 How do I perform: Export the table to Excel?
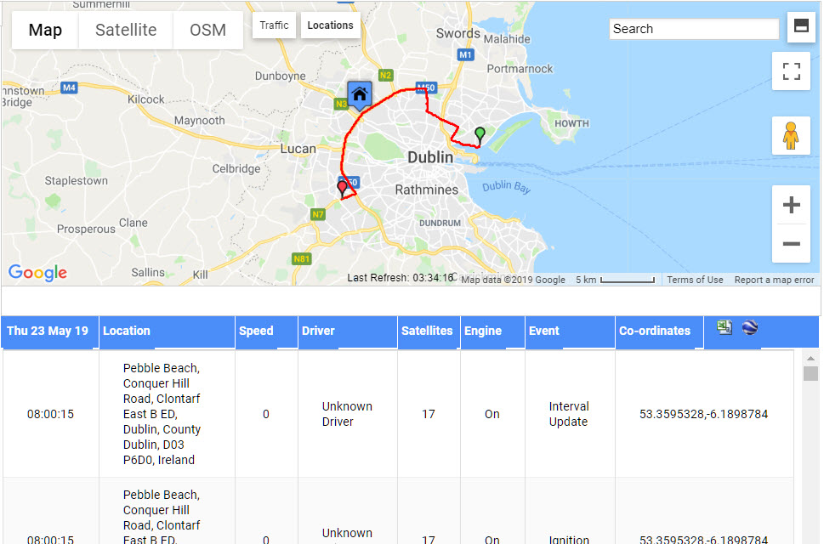point(725,327)
